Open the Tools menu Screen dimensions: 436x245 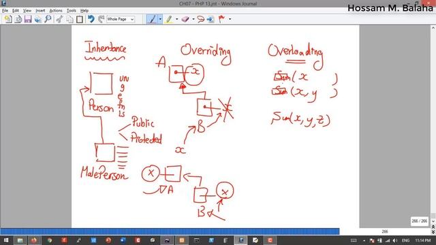coord(71,11)
